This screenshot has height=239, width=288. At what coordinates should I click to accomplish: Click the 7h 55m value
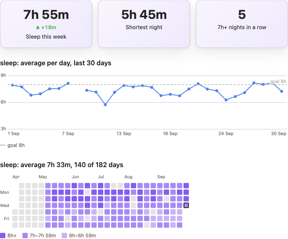(46, 15)
